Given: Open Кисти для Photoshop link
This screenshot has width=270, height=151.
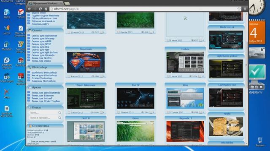Looking at the screenshot, I should tap(44, 75).
